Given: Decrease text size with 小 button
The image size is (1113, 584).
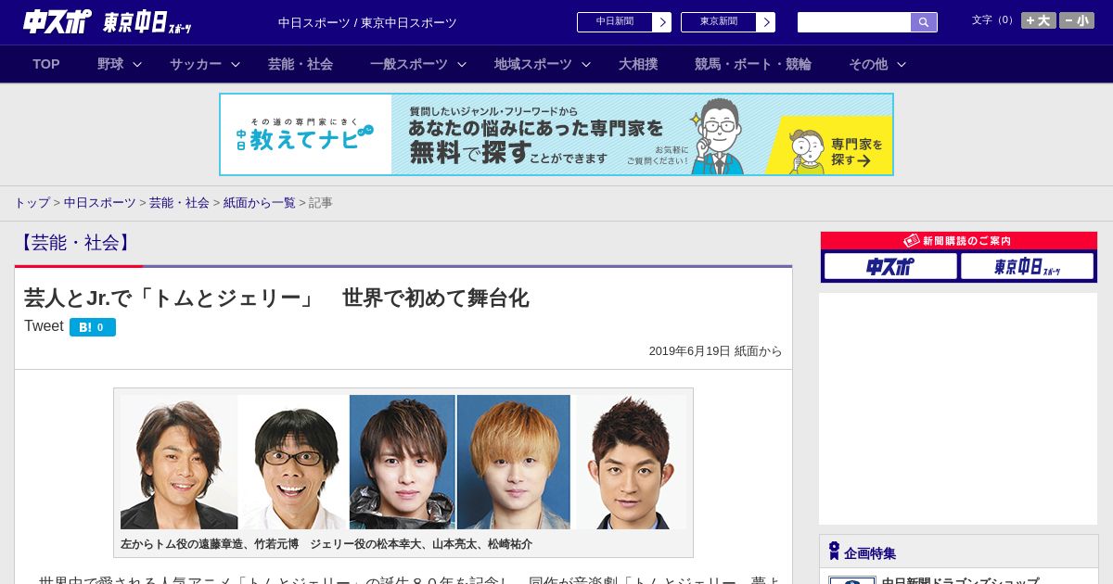Looking at the screenshot, I should [x=1077, y=20].
